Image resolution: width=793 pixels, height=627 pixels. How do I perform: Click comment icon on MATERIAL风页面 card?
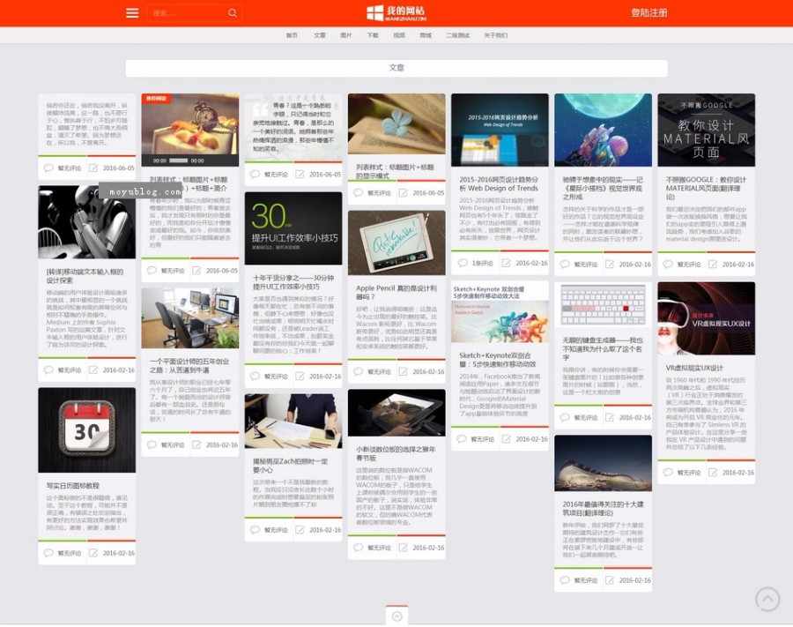668,265
